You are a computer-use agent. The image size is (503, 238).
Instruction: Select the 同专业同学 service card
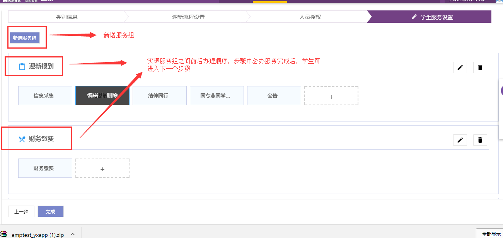[217, 96]
